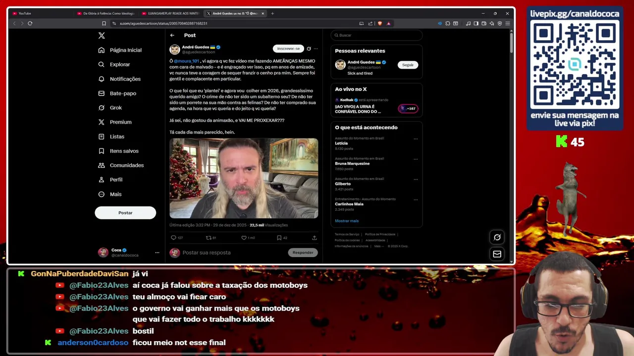The width and height of the screenshot is (634, 356).
Task: Close the André Guedes X tab
Action: (x=263, y=13)
